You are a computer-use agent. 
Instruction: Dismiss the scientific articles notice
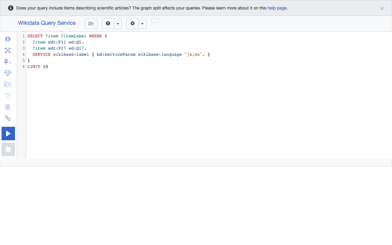[382, 8]
